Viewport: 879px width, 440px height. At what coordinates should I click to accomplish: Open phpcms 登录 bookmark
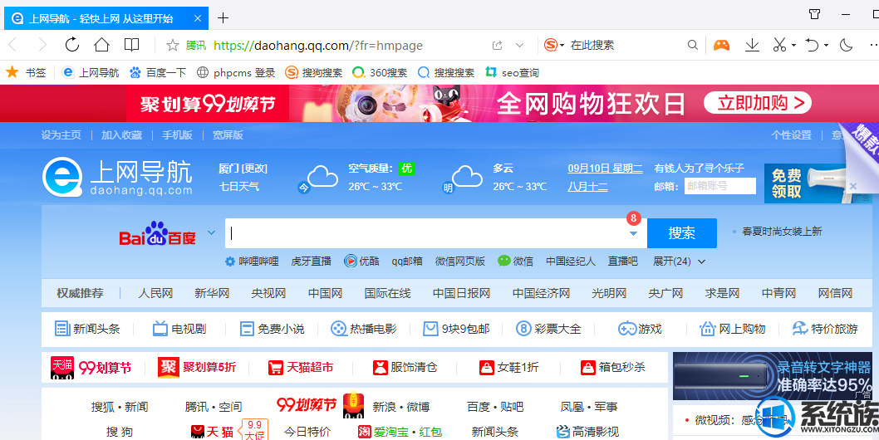tap(236, 72)
